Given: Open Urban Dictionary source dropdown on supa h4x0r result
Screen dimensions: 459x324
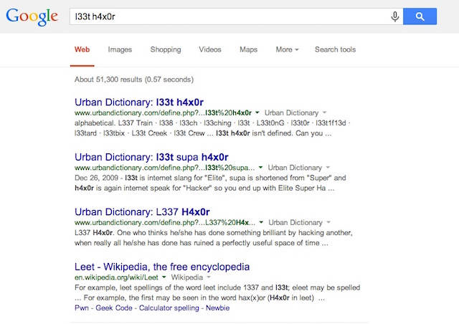Looking at the screenshot, I should click(x=299, y=168).
